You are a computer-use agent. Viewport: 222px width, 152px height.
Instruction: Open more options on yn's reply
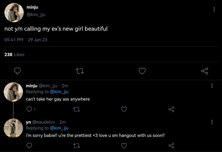tap(212, 122)
